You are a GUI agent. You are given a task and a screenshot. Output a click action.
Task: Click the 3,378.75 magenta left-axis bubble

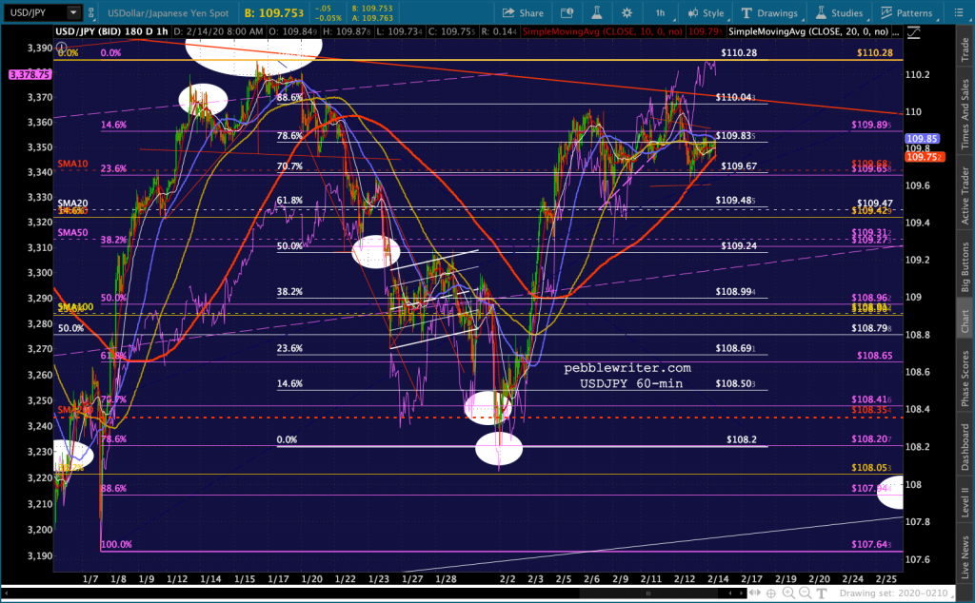click(x=30, y=74)
